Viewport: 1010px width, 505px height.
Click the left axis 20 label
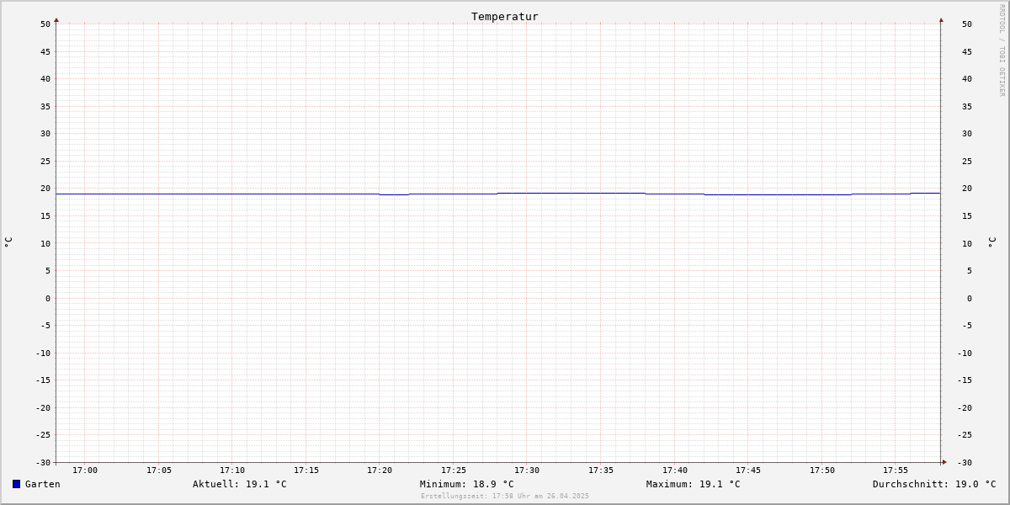(x=45, y=189)
